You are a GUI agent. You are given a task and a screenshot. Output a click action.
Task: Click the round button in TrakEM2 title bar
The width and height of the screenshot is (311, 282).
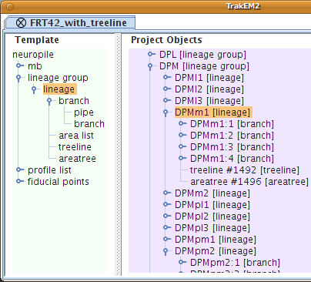tap(10, 7)
